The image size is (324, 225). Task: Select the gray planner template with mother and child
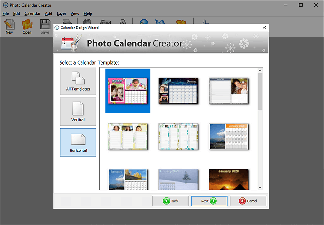[x=229, y=91]
